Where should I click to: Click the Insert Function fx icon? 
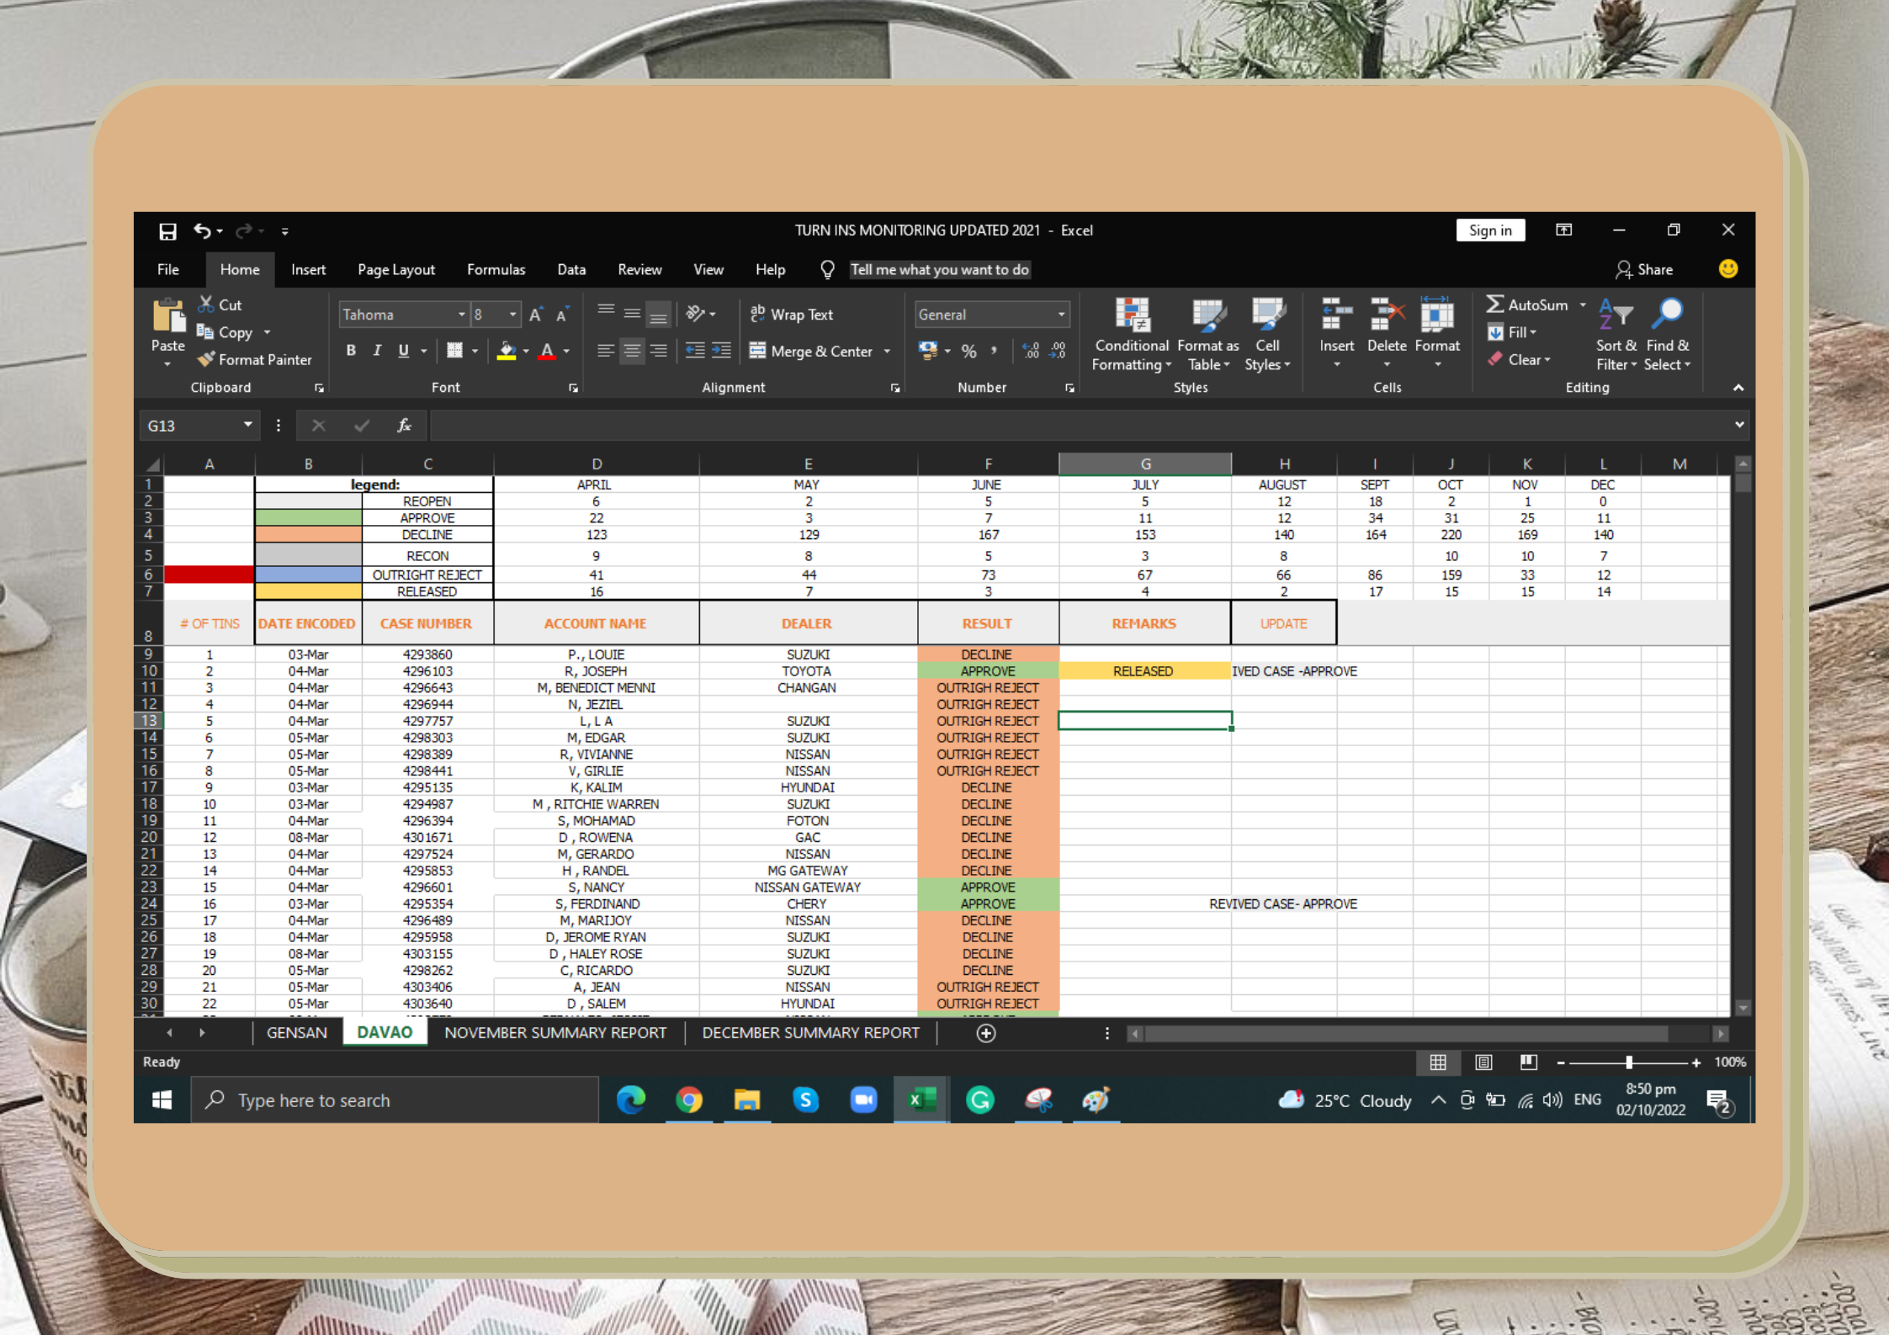tap(404, 426)
